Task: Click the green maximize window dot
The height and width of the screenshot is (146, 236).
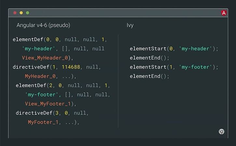Action: (28, 13)
